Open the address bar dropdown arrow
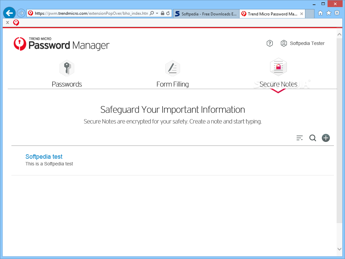This screenshot has height=259, width=345. pos(157,13)
